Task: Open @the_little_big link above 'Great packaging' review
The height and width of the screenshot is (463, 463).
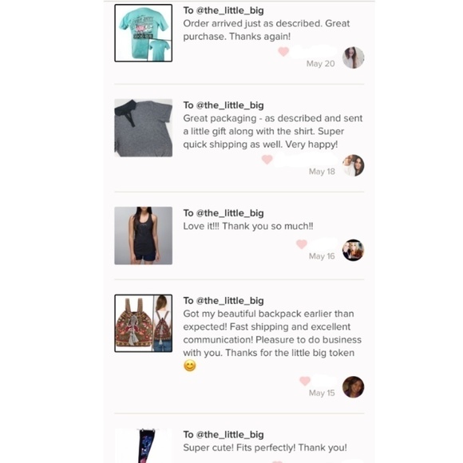Action: [x=230, y=105]
